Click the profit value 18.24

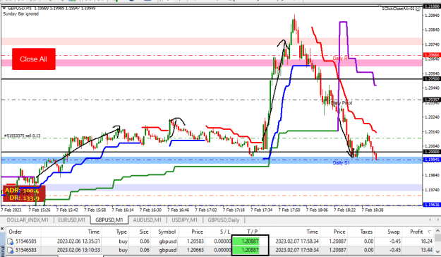pos(426,241)
